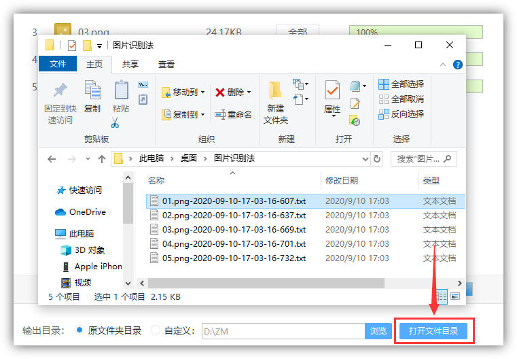Click the Properties checkmark icon
The height and width of the screenshot is (359, 517).
tap(332, 90)
